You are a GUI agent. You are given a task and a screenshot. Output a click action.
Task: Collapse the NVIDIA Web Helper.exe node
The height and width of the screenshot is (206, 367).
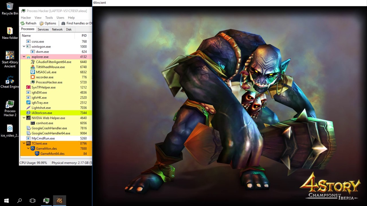24,118
